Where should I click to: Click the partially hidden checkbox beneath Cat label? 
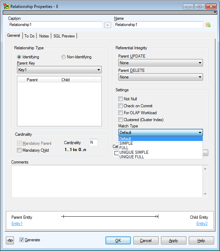coord(116,153)
